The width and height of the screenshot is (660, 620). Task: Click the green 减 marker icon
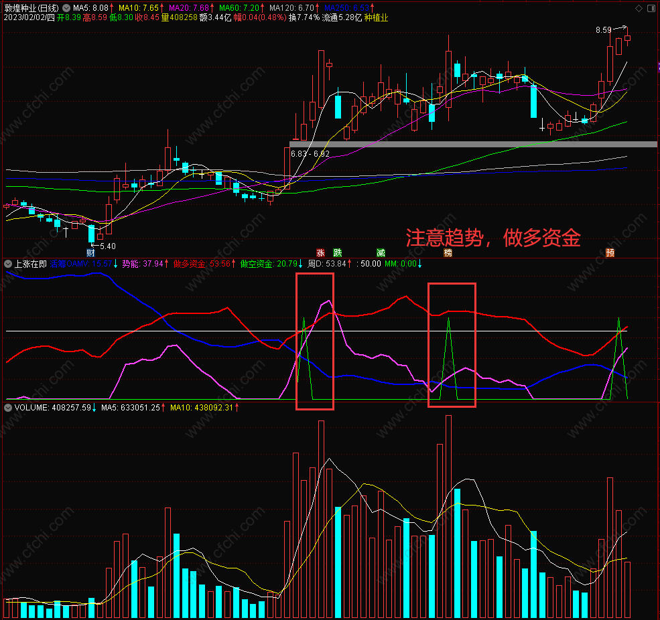coord(381,253)
